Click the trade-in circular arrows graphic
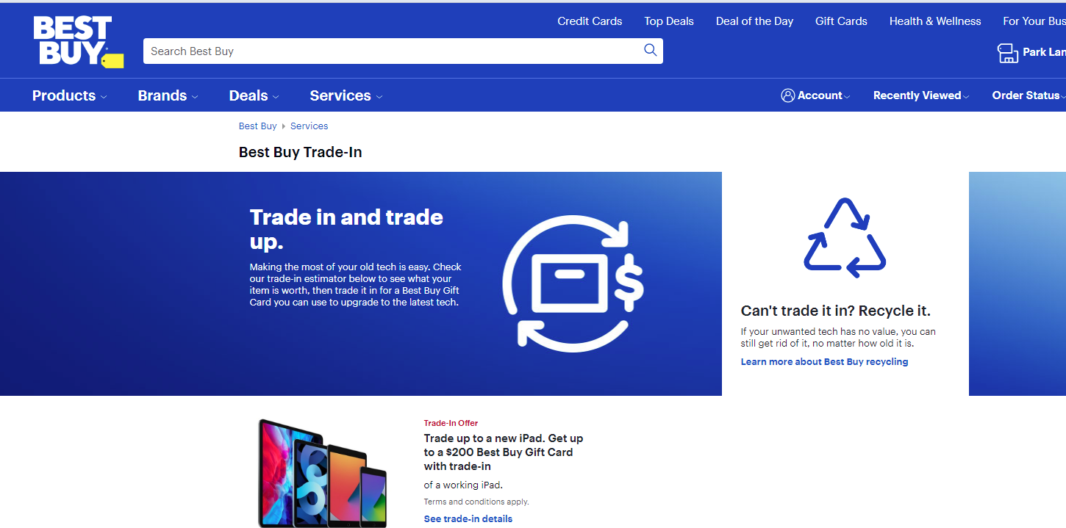 pyautogui.click(x=573, y=283)
